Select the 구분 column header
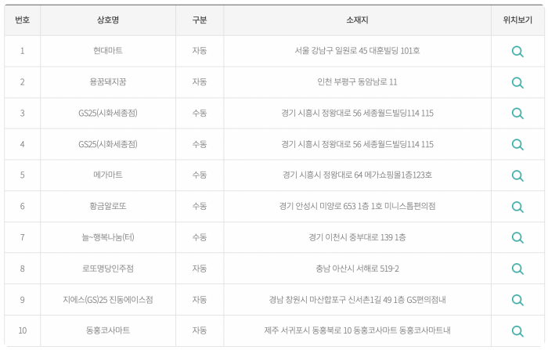This screenshot has width=548, height=350. click(x=200, y=20)
